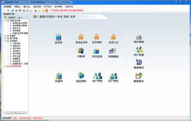Select 数据库备分、恢复 in the tree

pyautogui.click(x=20, y=64)
